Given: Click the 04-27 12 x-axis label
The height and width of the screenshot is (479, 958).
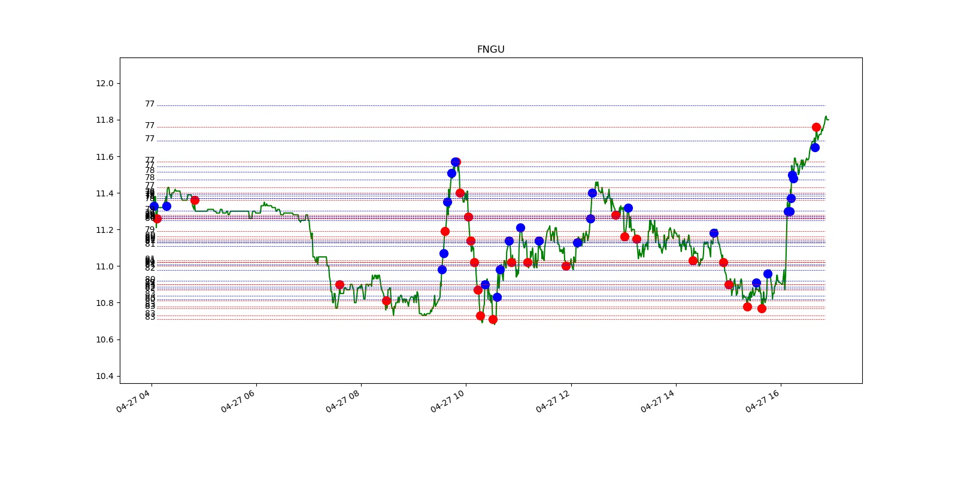Looking at the screenshot, I should (x=553, y=401).
